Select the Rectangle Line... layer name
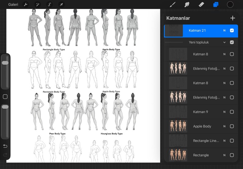This screenshot has height=169, width=243. point(206,141)
